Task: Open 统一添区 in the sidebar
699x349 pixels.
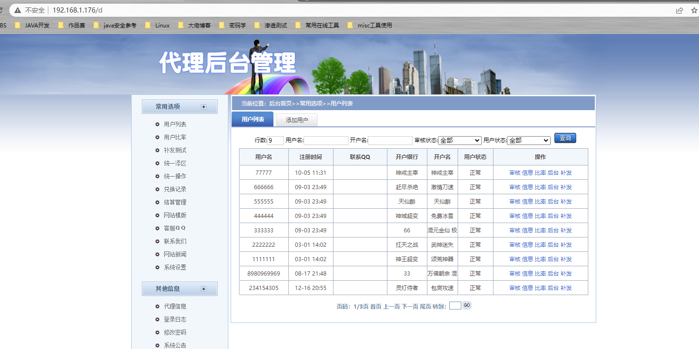Action: coord(175,164)
